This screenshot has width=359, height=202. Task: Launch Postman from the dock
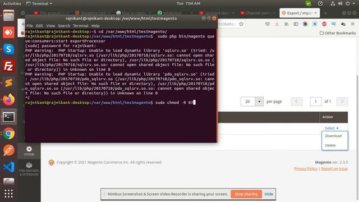[9, 150]
